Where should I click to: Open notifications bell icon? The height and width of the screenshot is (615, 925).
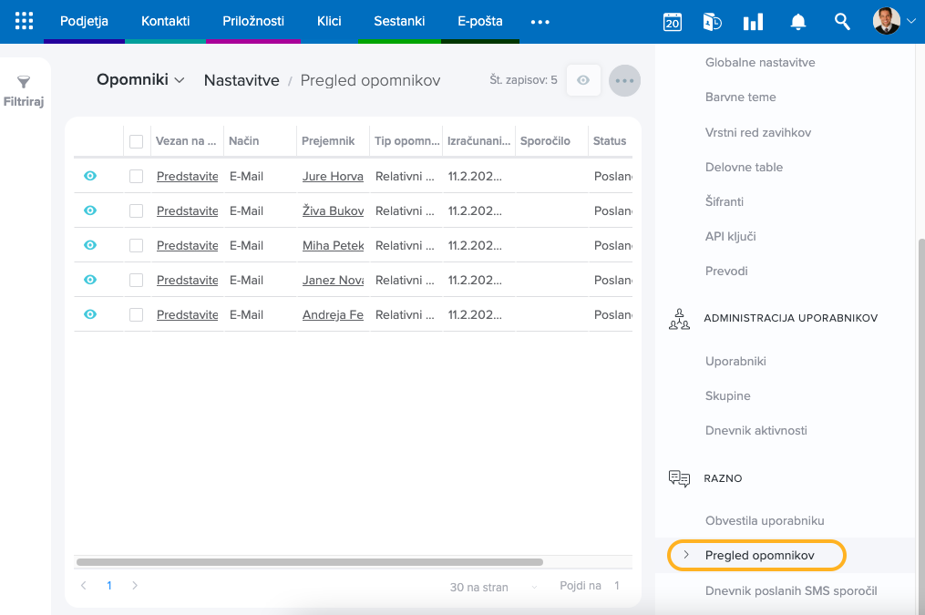tap(797, 22)
